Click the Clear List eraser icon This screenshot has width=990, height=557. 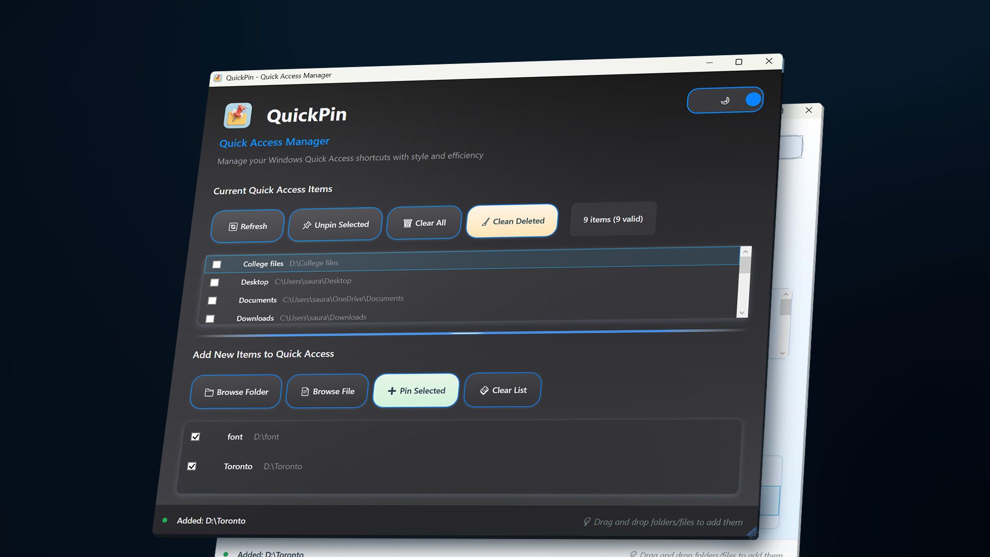tap(484, 390)
